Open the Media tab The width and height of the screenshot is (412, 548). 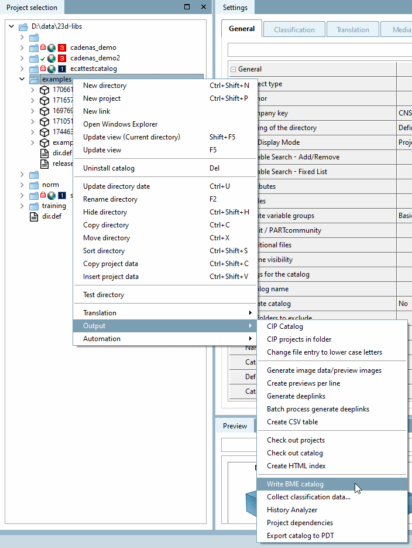(x=397, y=29)
